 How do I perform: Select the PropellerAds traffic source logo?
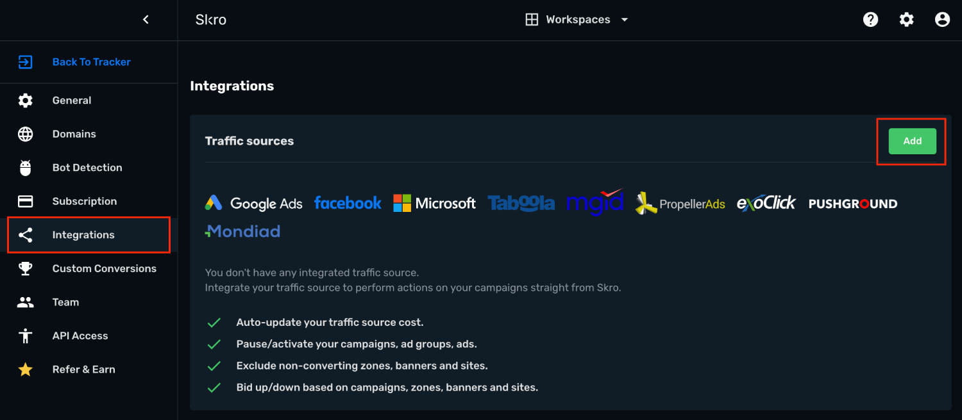point(680,203)
